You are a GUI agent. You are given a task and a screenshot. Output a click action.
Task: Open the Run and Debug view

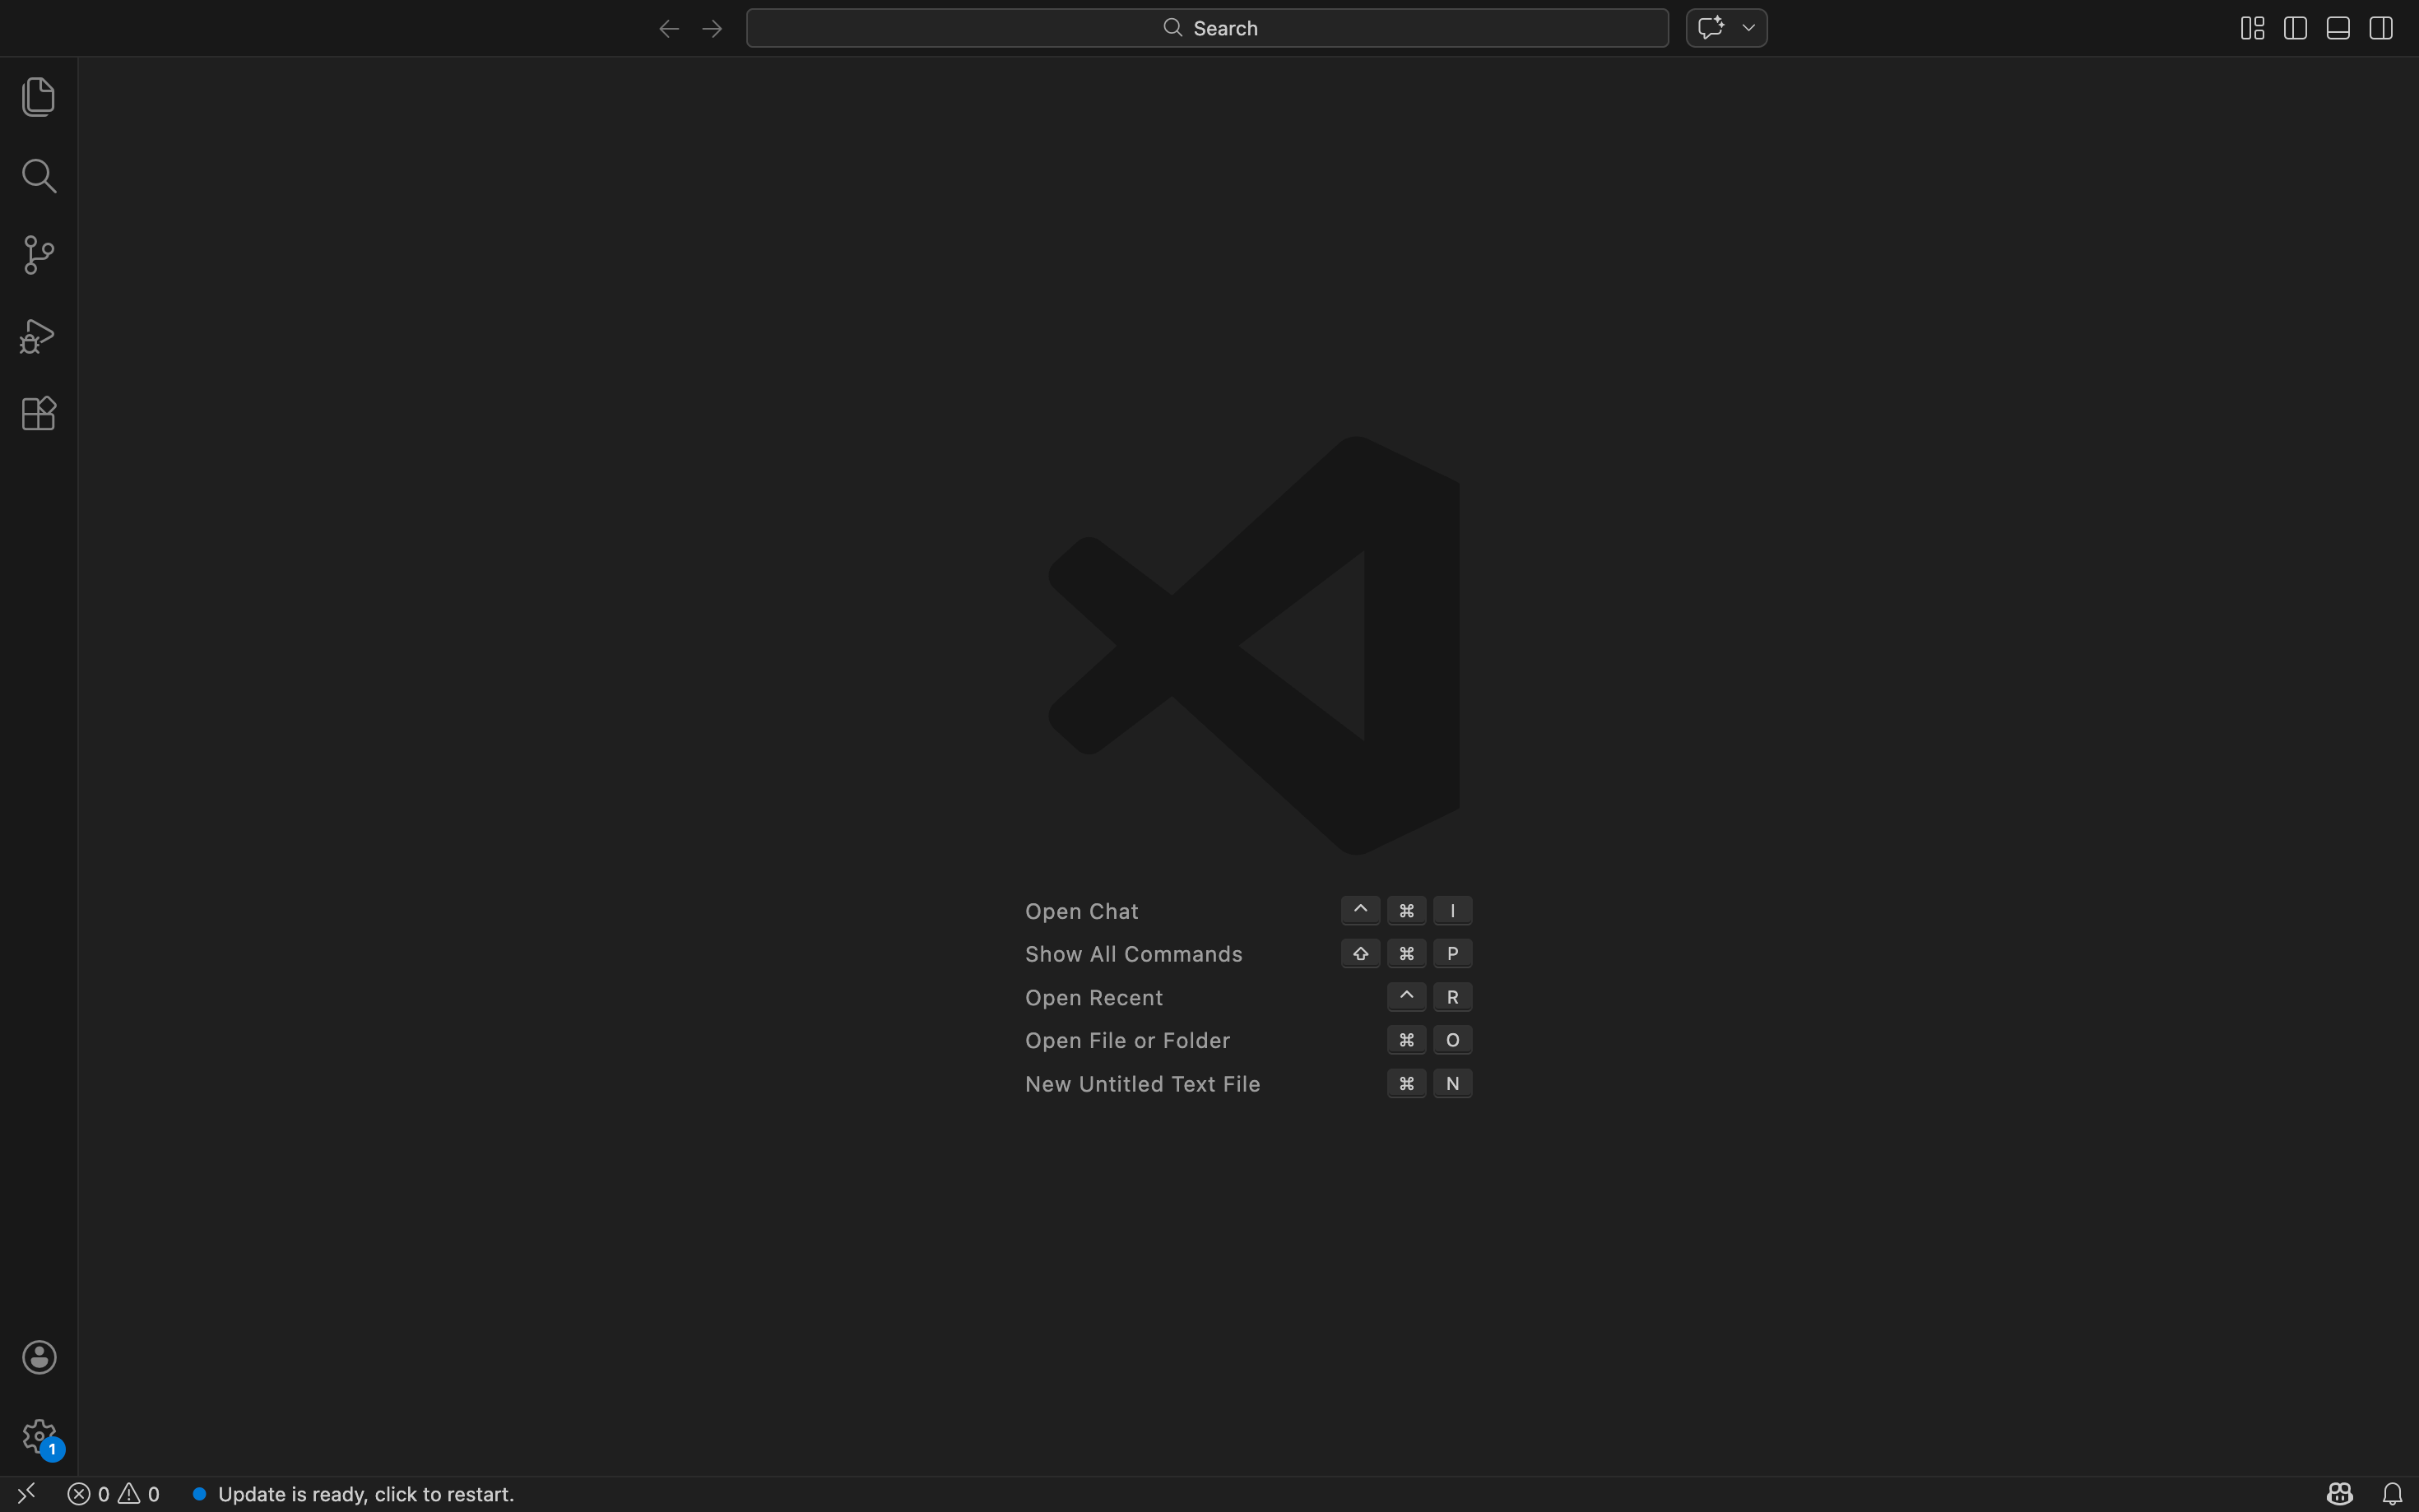click(38, 336)
